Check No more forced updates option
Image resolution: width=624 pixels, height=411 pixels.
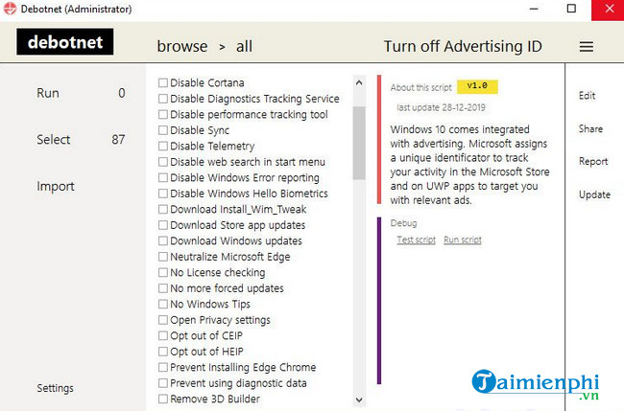pyautogui.click(x=163, y=288)
